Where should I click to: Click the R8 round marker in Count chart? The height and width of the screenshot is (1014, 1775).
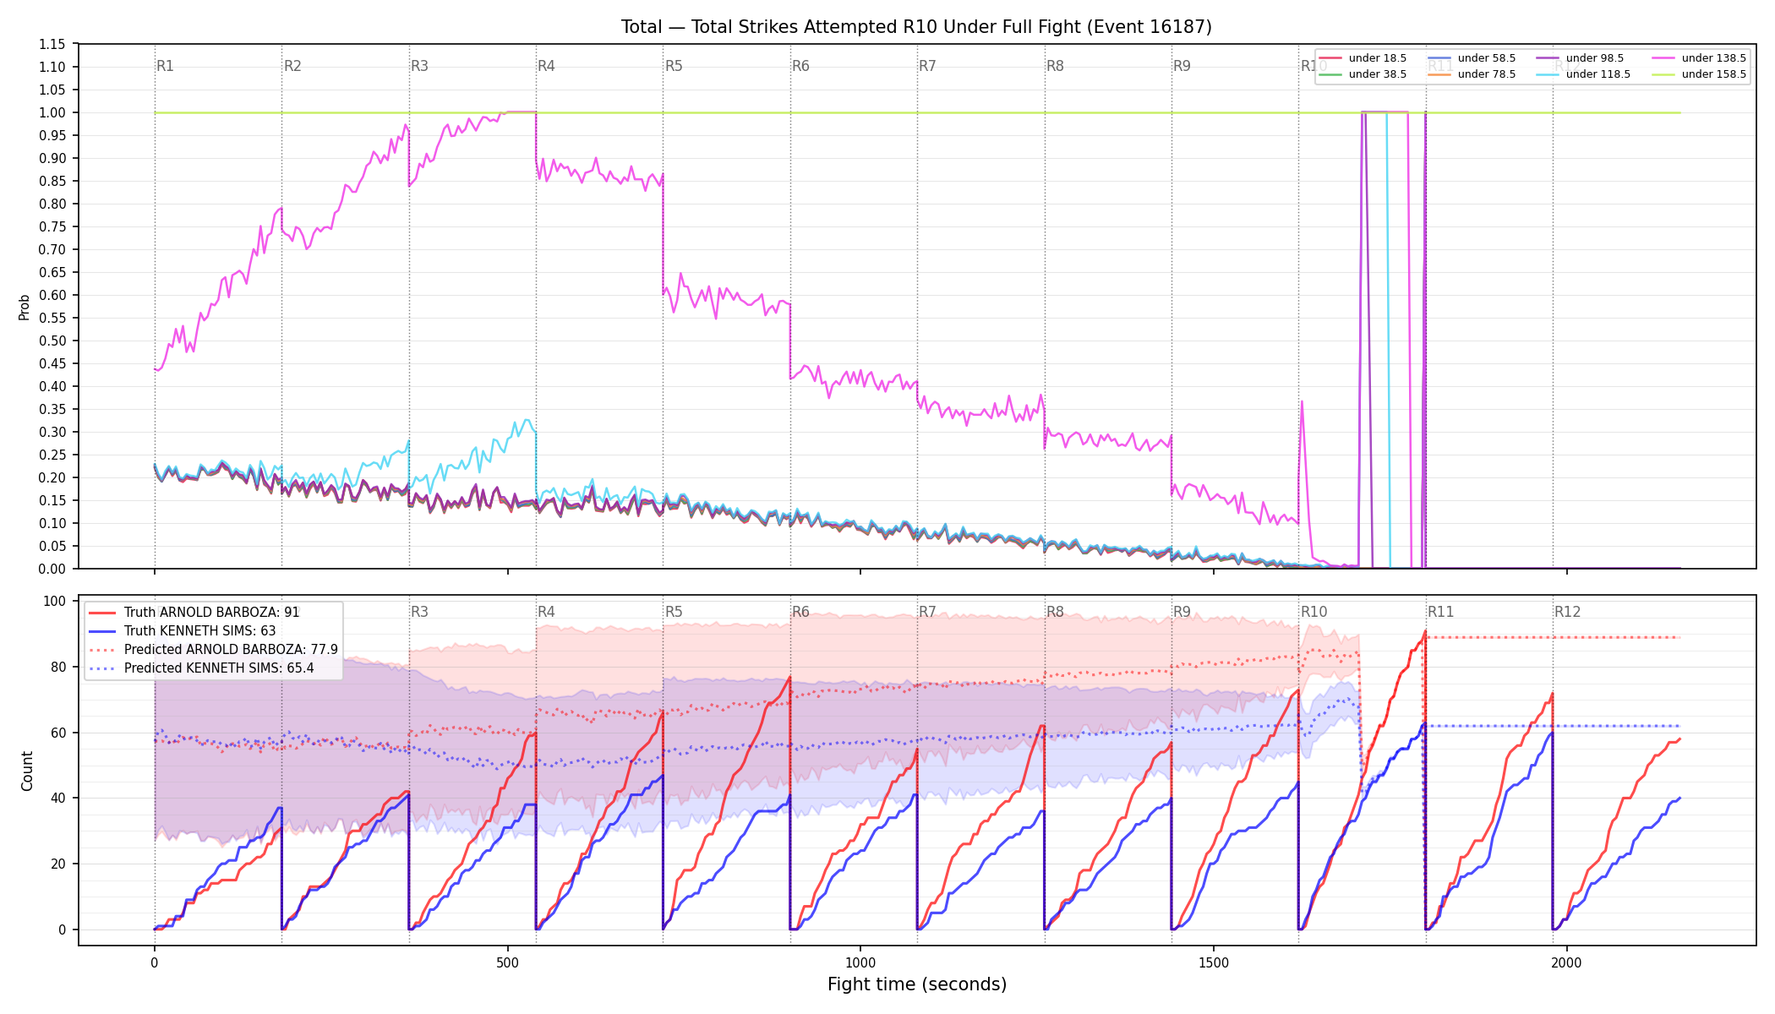pyautogui.click(x=1055, y=612)
